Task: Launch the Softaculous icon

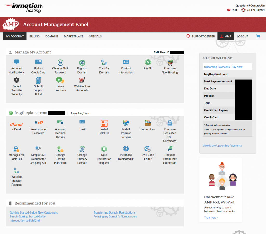Action: pos(148,123)
